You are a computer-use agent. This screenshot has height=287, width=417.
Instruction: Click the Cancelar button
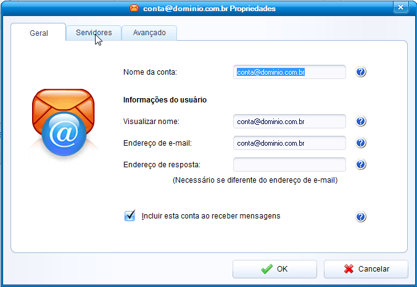pos(366,269)
